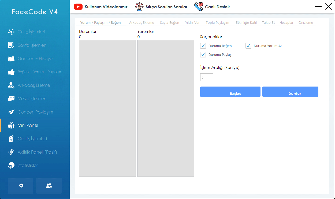Click the FaceCode V4 title text

click(x=35, y=12)
